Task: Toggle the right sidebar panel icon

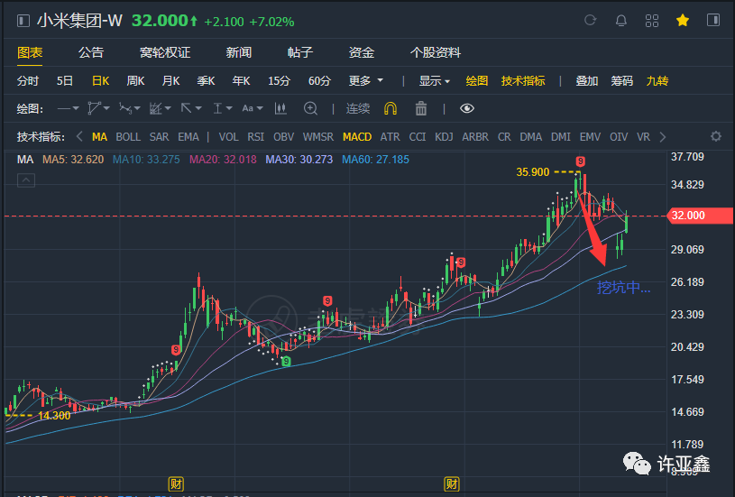Action: click(713, 20)
